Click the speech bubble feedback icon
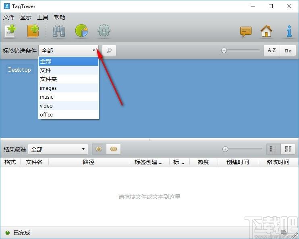Viewport: 299px width, 239px height. pyautogui.click(x=246, y=31)
